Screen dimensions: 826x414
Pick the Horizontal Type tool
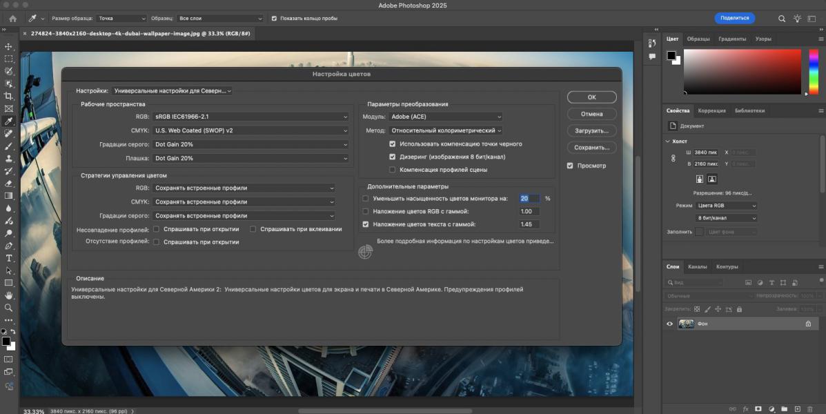(x=9, y=258)
